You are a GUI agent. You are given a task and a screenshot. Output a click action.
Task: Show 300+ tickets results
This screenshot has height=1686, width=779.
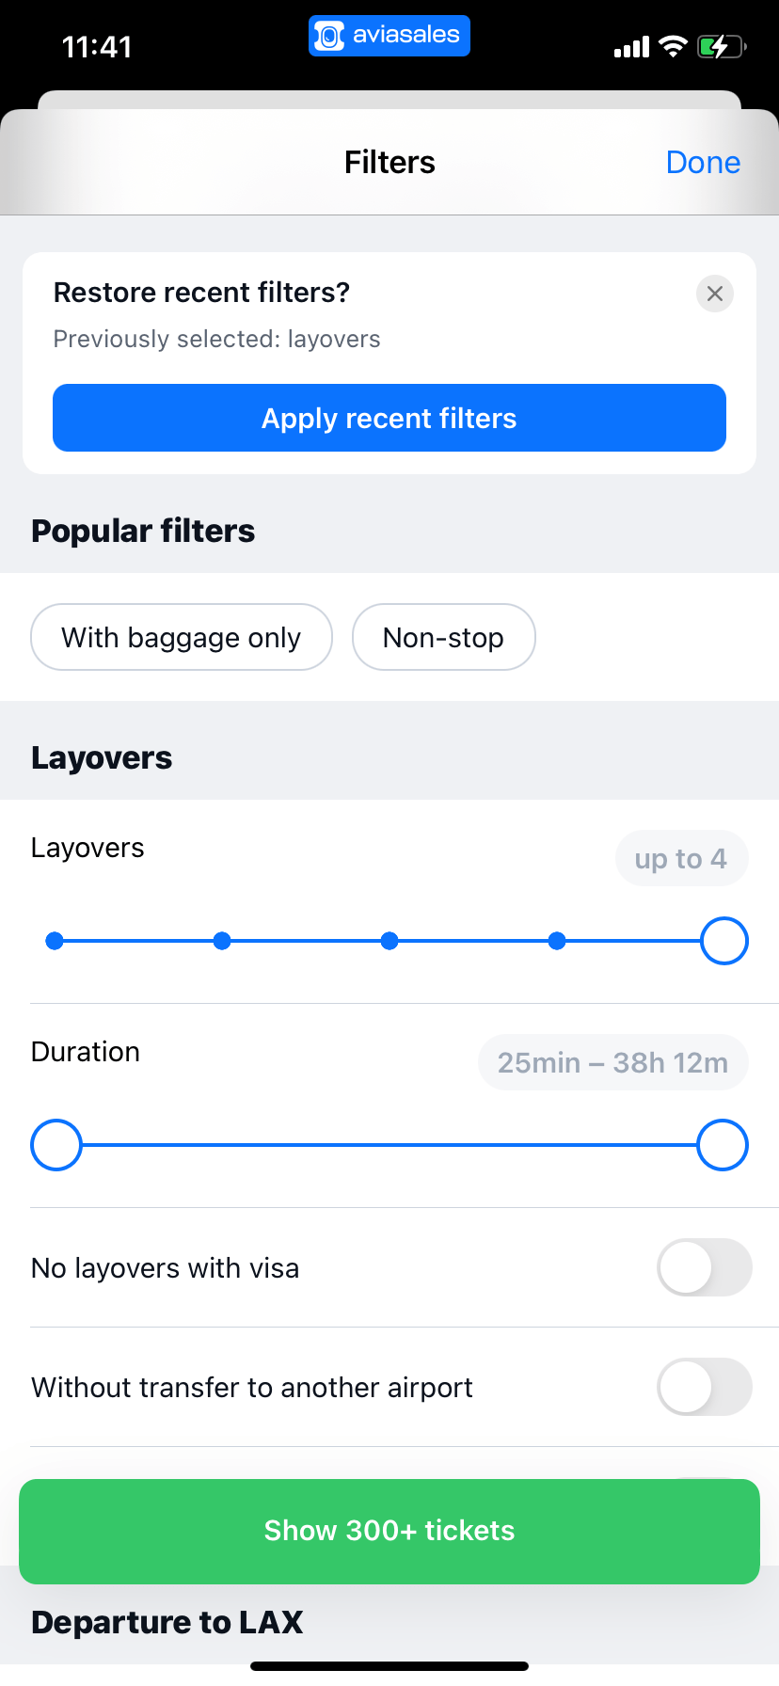[x=389, y=1531]
